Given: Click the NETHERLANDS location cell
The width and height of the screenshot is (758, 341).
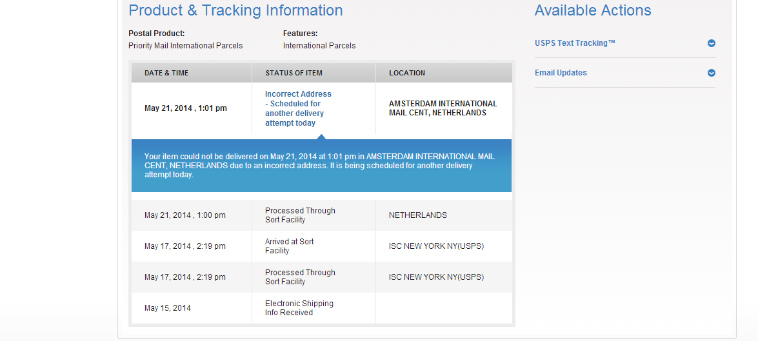Looking at the screenshot, I should 417,215.
